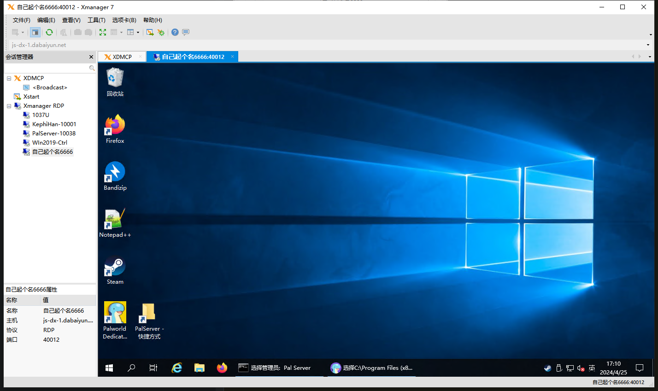658x391 pixels.
Task: Open the 编辑(E) menu
Action: pos(46,20)
